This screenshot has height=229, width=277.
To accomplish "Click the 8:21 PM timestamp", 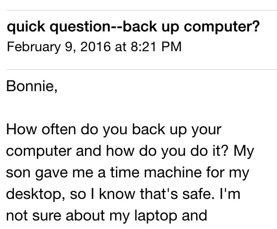I will point(154,47).
